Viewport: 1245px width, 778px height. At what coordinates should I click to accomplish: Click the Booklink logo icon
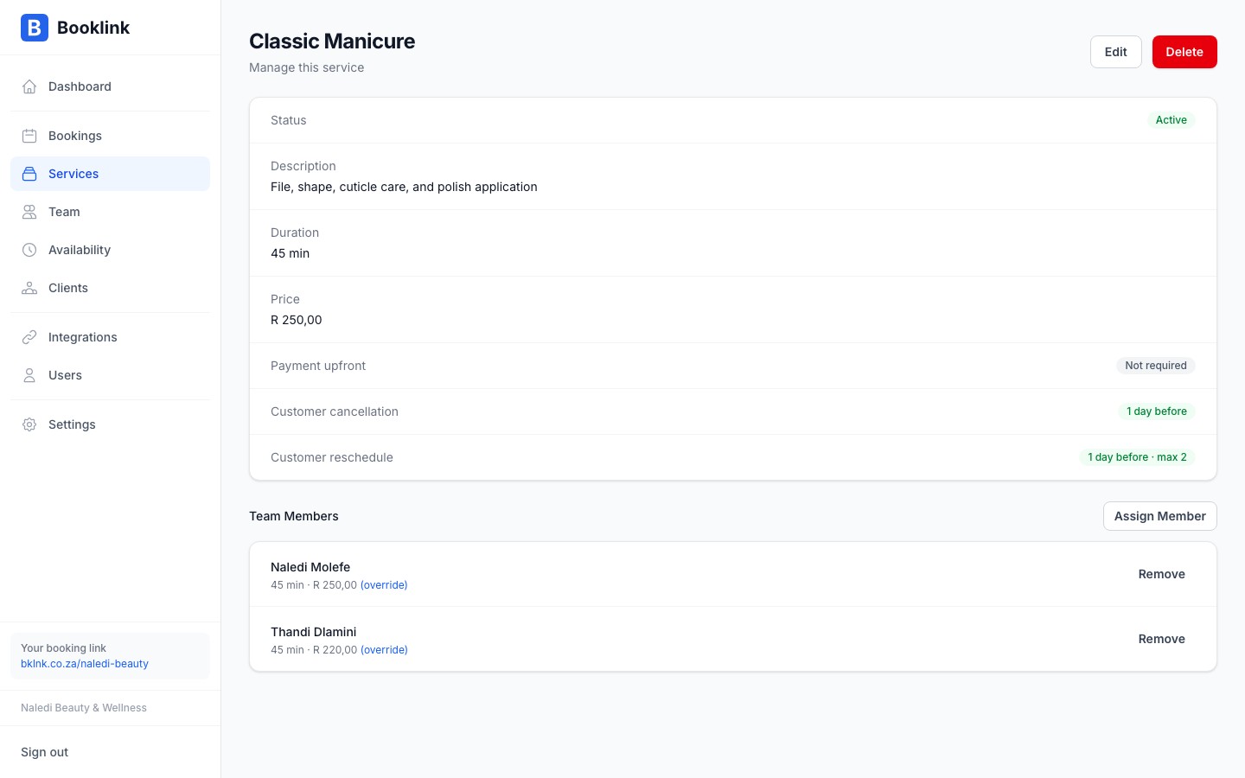click(x=35, y=28)
